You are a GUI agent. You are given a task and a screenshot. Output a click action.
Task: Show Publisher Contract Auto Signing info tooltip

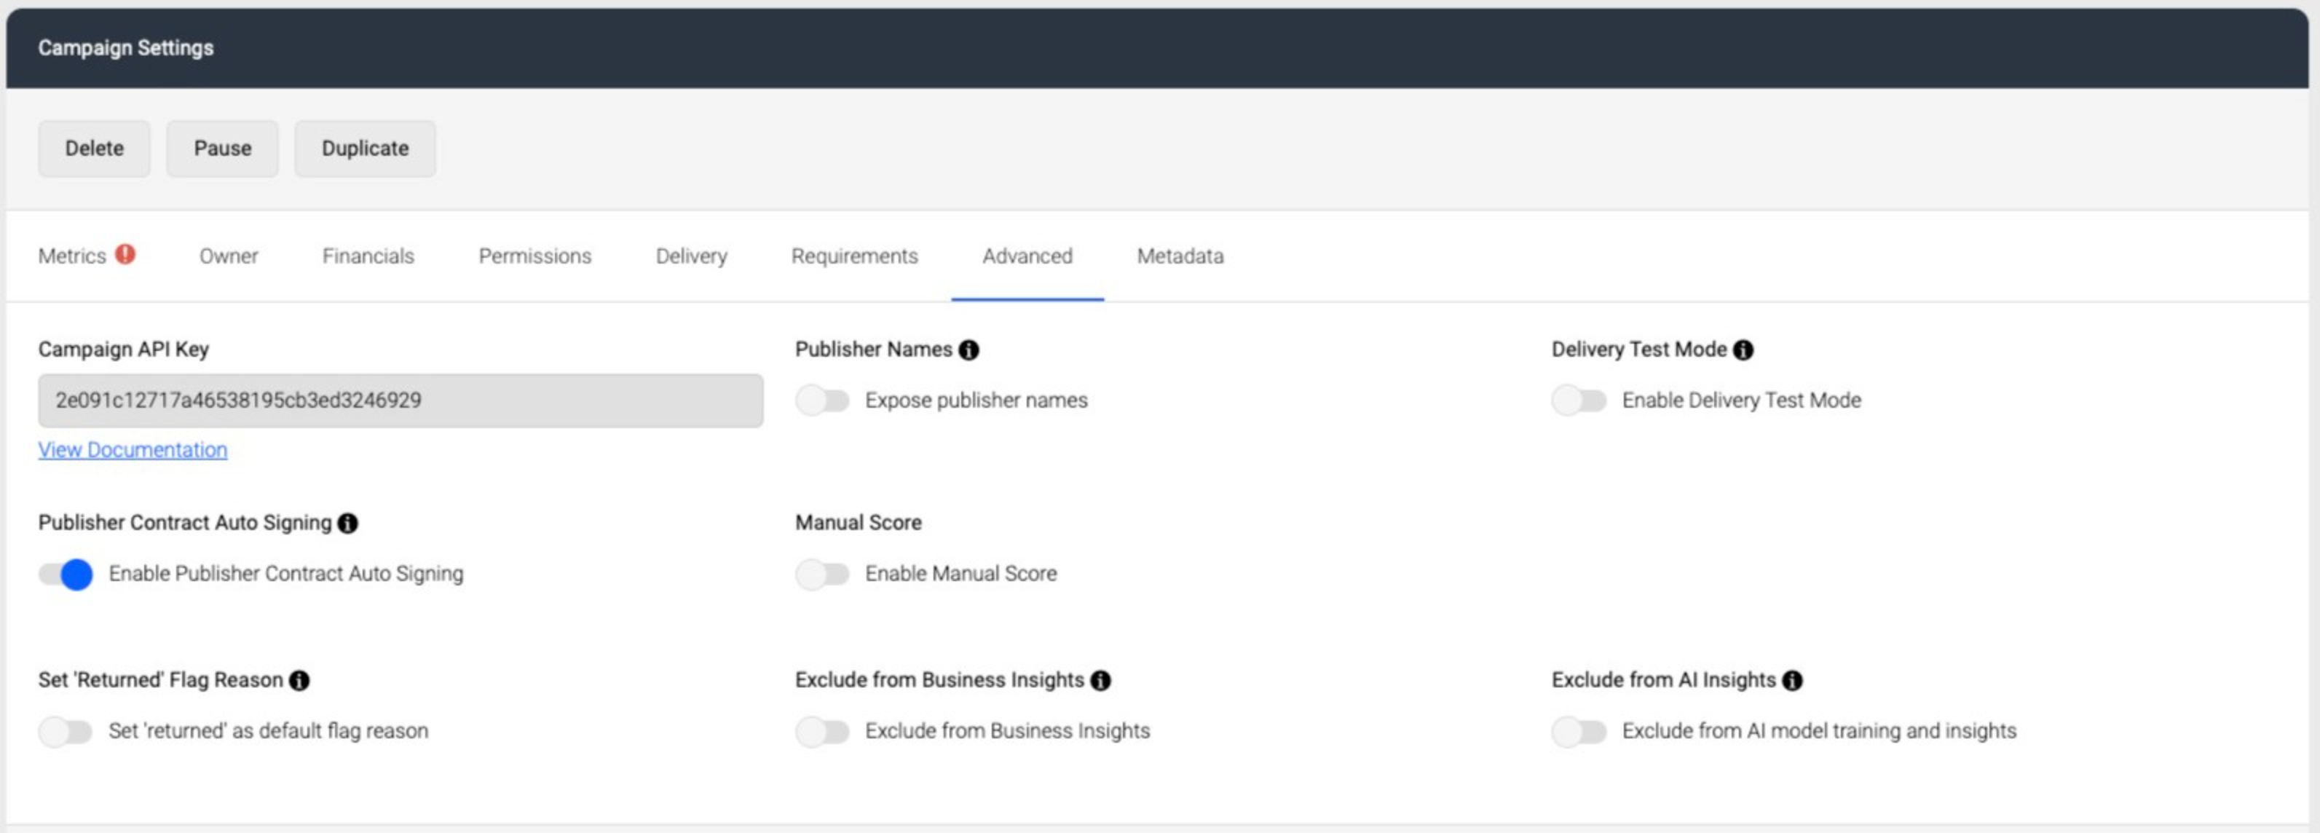347,524
